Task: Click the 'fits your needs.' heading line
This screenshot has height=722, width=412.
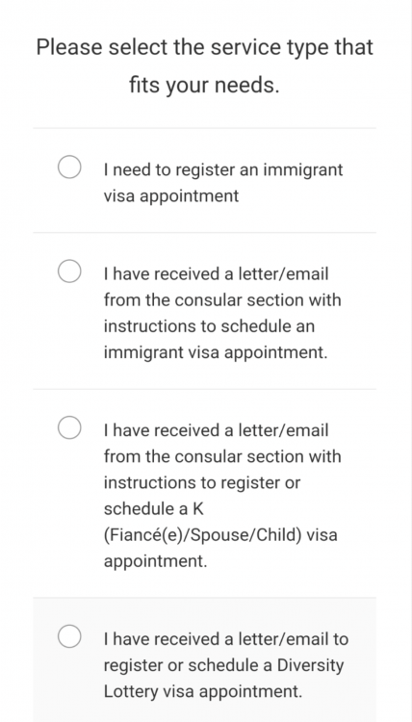Action: click(x=204, y=85)
